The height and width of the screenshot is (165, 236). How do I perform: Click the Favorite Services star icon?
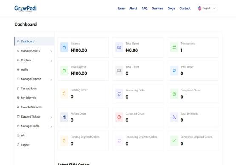pos(18,107)
